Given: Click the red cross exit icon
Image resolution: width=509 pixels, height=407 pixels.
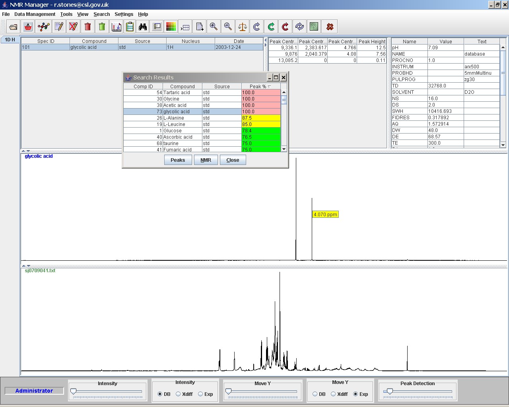Looking at the screenshot, I should point(330,27).
